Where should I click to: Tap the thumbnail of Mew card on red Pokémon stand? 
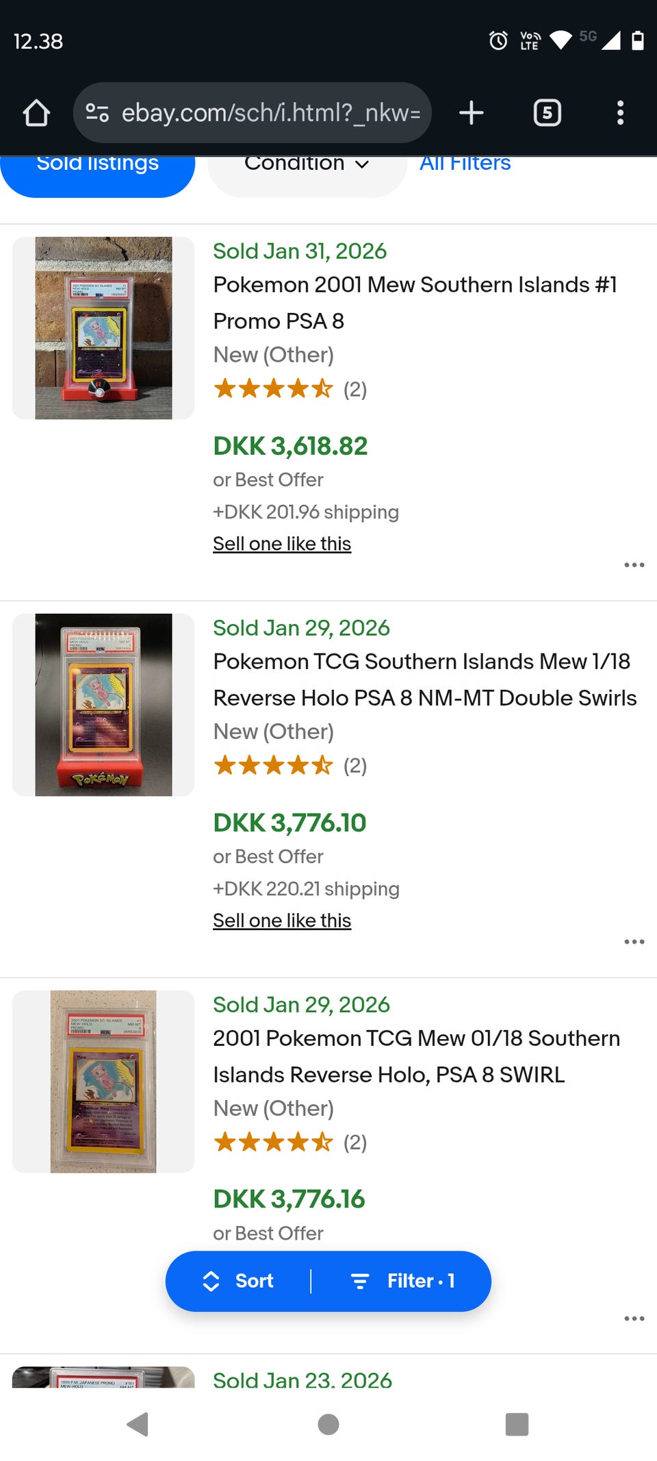pos(103,705)
